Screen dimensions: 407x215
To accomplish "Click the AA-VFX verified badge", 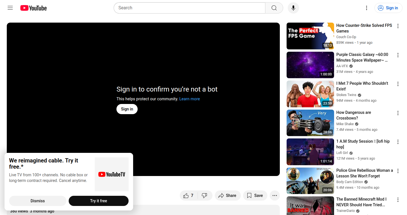I will [351, 66].
